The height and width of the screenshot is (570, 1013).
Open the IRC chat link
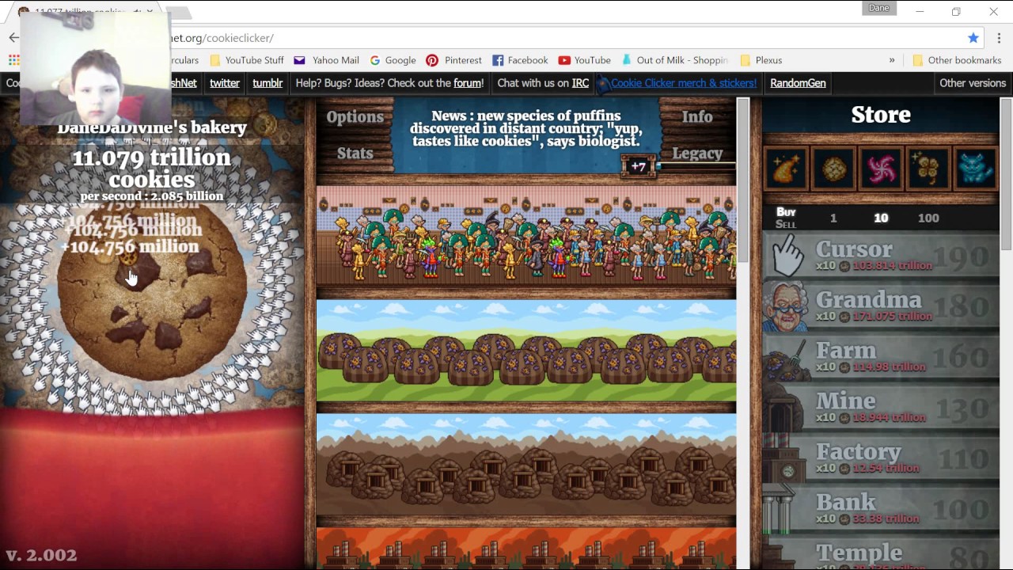coord(580,83)
